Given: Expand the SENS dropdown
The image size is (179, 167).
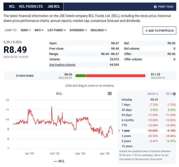Looking at the screenshot, I should click(26, 30).
